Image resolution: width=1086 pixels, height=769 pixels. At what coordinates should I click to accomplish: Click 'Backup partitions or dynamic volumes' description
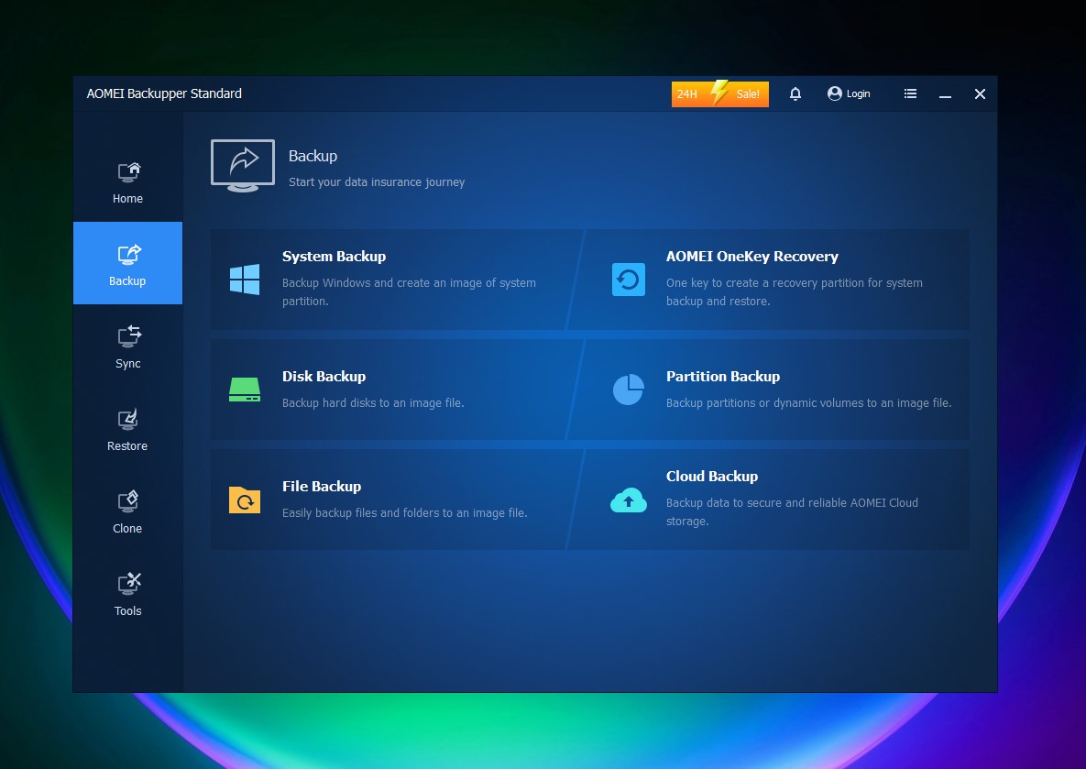click(808, 402)
